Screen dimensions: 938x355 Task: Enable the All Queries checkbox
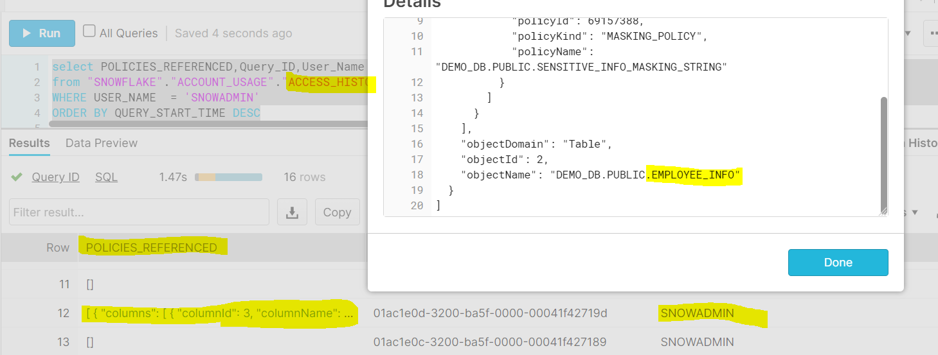(x=90, y=31)
